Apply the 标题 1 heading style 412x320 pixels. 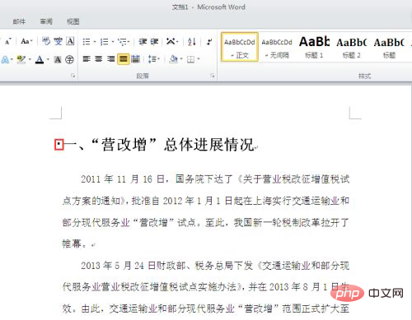coord(314,47)
